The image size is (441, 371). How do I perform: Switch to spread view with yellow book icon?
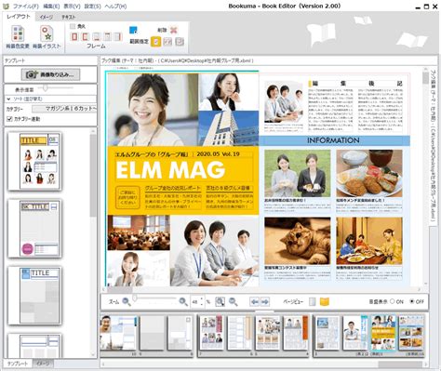325,301
